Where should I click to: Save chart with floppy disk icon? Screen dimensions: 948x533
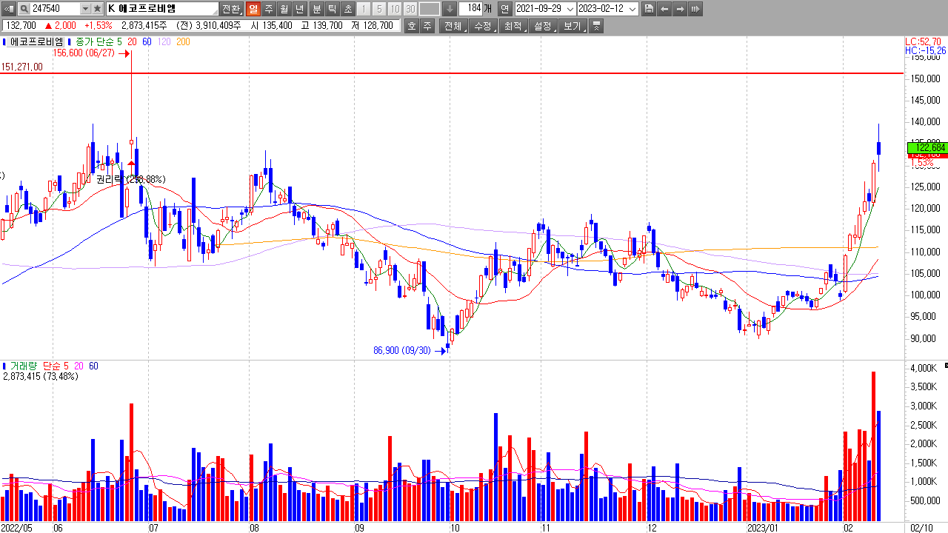point(649,9)
